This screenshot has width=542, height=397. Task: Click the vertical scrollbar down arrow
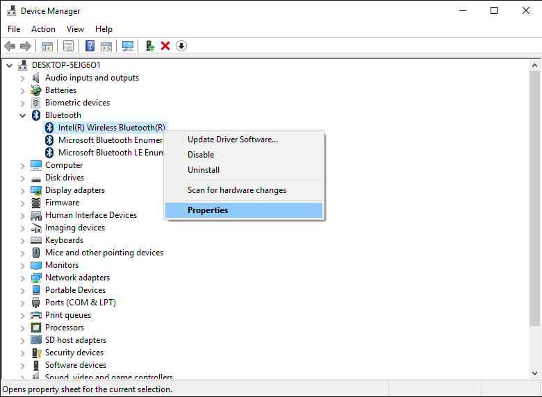coord(534,373)
